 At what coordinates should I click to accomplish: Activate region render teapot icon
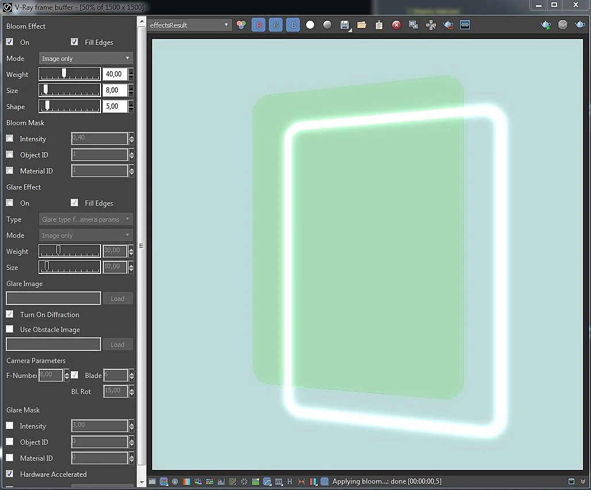448,25
